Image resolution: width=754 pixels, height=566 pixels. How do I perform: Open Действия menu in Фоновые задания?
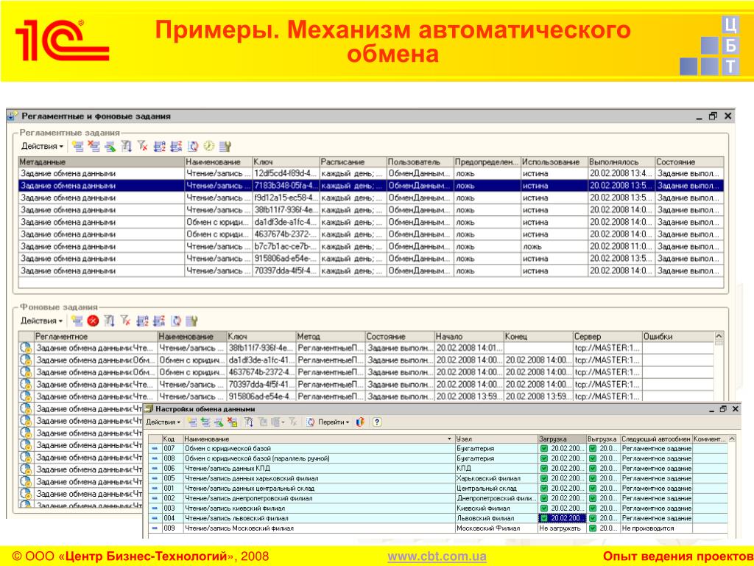tap(41, 321)
